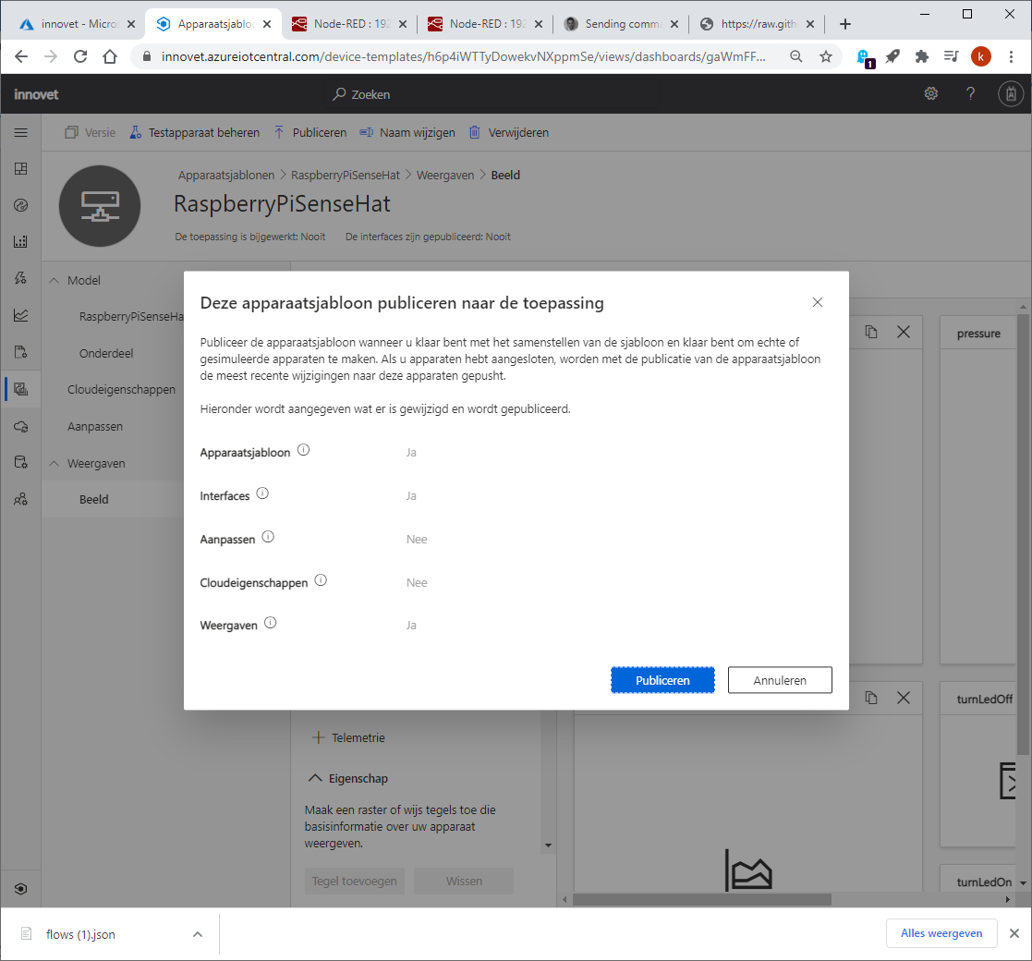Image resolution: width=1032 pixels, height=961 pixels.
Task: Click the Publiceren button in the dialog
Action: pyautogui.click(x=662, y=680)
